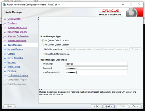Viewport: 145px width, 111px height.
Task: Jump to Domain Mode and JDK
Action: (17, 32)
